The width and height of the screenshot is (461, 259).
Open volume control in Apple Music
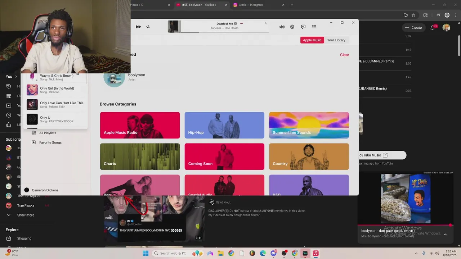[x=282, y=27]
